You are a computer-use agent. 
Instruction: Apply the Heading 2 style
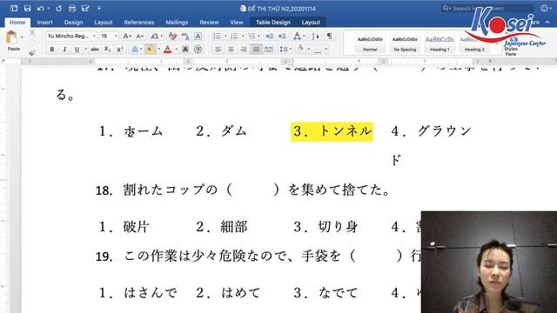(474, 43)
